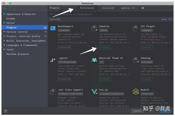Screen dimensions: 175x116
Task: Expand Languages & Frameworks section
Action: pos(4,45)
